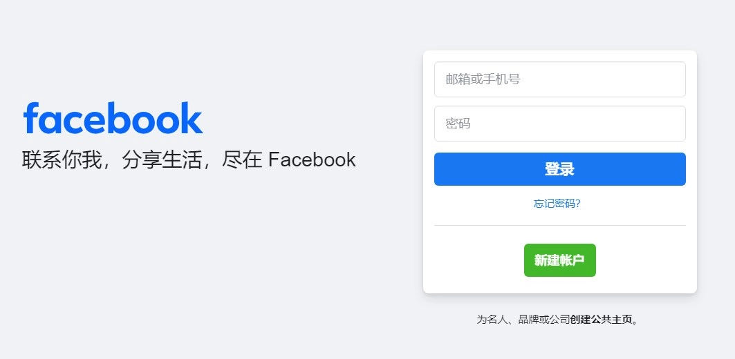Screen dimensions: 735x359
Task: Start password recovery via 忘记密码?
Action: [x=557, y=204]
